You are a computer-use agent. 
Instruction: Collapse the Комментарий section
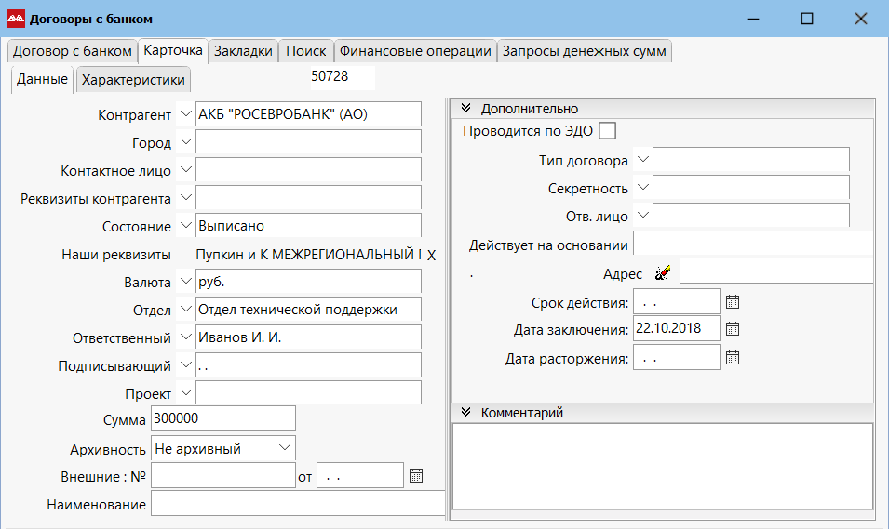(x=466, y=413)
